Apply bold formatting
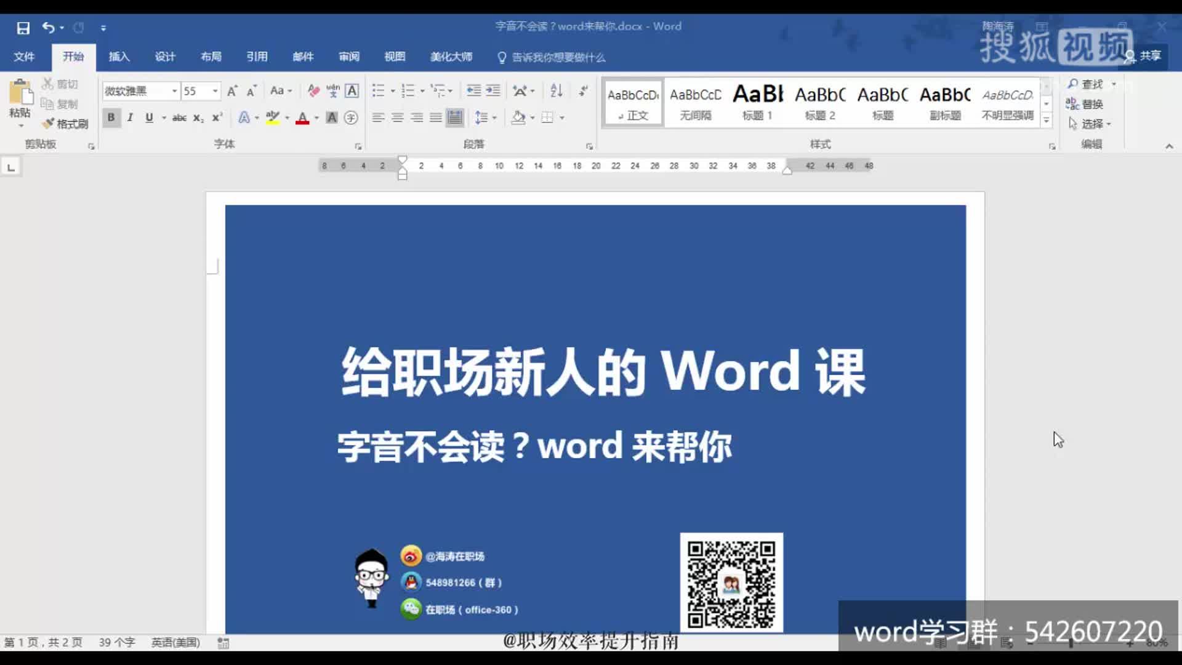 [111, 117]
